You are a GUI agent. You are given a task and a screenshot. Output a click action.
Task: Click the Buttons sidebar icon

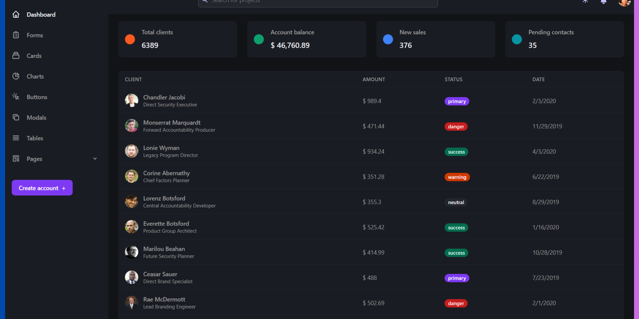click(16, 96)
